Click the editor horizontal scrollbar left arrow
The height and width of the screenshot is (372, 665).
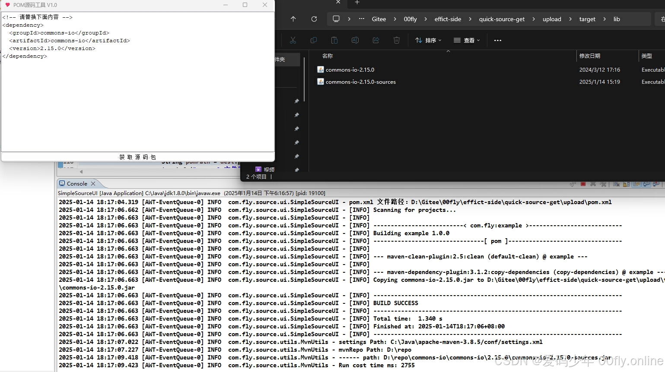click(x=81, y=172)
